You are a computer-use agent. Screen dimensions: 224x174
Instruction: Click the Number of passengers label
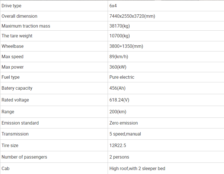pos(24,157)
